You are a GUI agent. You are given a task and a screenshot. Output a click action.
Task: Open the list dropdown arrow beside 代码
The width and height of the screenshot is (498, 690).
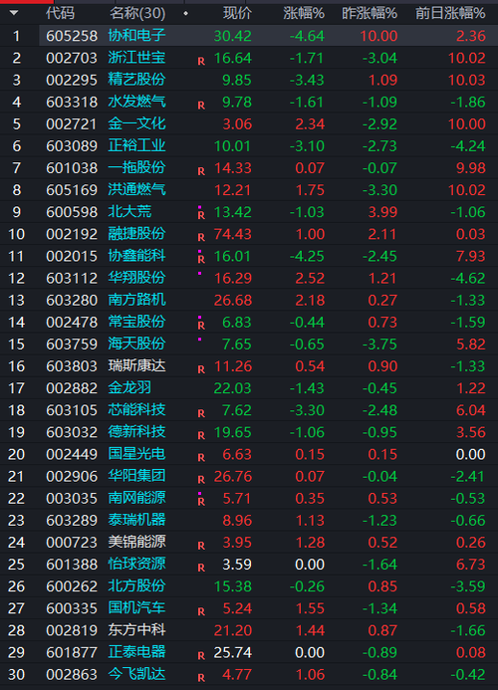(x=14, y=13)
